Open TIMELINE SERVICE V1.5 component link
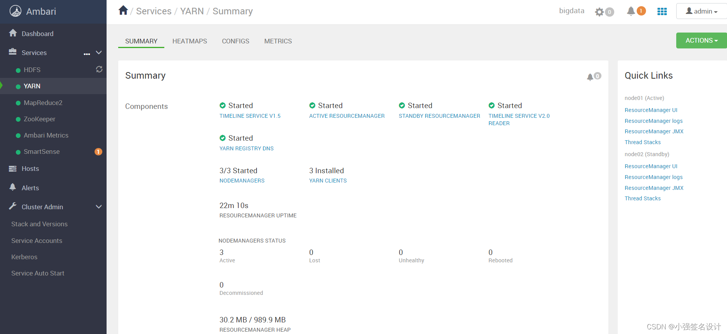 click(250, 116)
